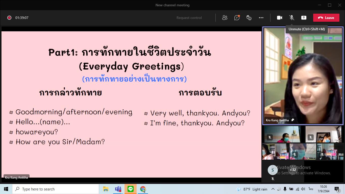Click the Goodmorning/afternoon/evening slide line
This screenshot has width=345, height=194.
click(74, 112)
